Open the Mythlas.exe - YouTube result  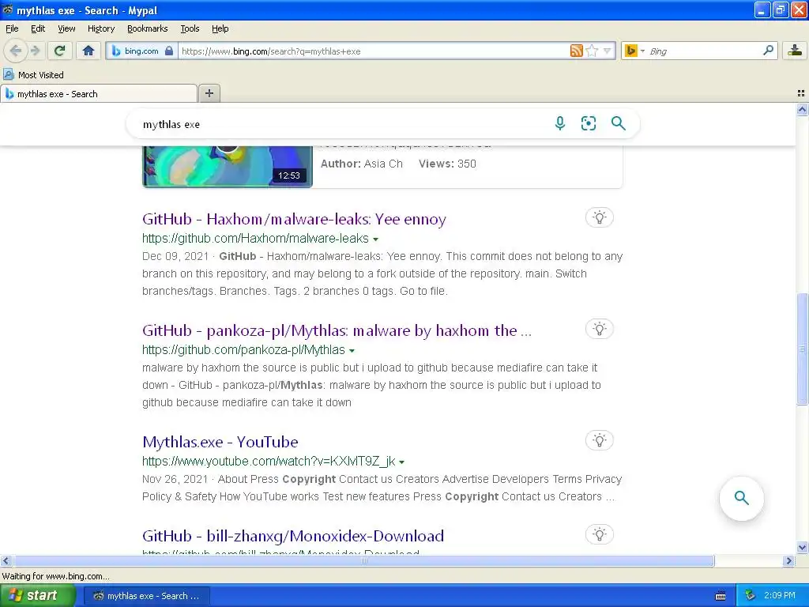(220, 442)
